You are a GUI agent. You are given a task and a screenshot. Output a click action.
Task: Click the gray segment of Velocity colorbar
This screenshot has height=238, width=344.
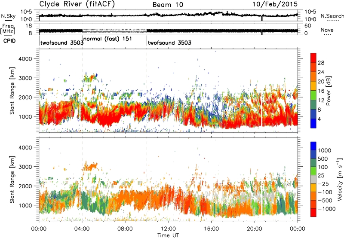pyautogui.click(x=313, y=179)
